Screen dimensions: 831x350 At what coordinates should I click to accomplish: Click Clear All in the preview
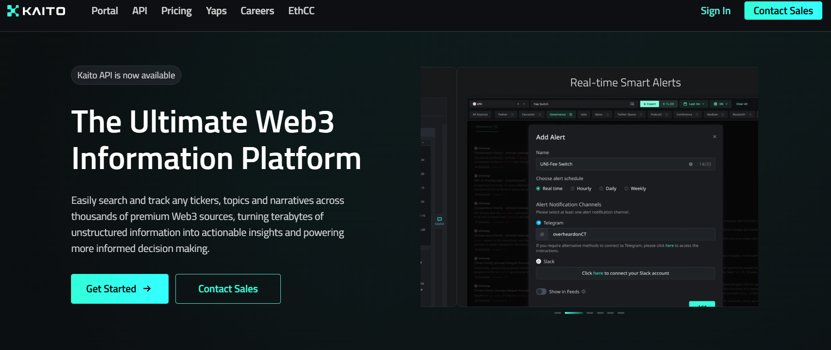pyautogui.click(x=742, y=104)
